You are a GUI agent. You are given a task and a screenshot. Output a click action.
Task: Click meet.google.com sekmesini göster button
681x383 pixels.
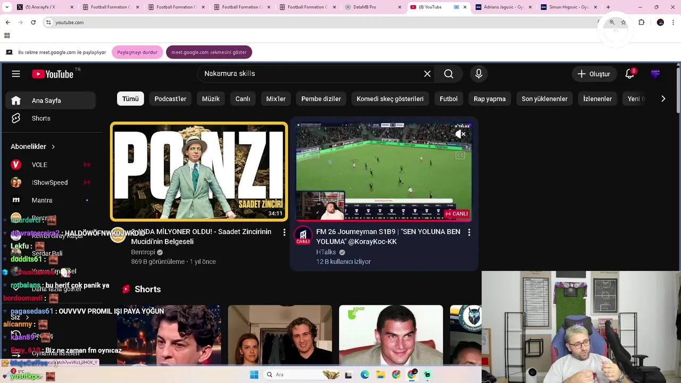click(x=209, y=52)
